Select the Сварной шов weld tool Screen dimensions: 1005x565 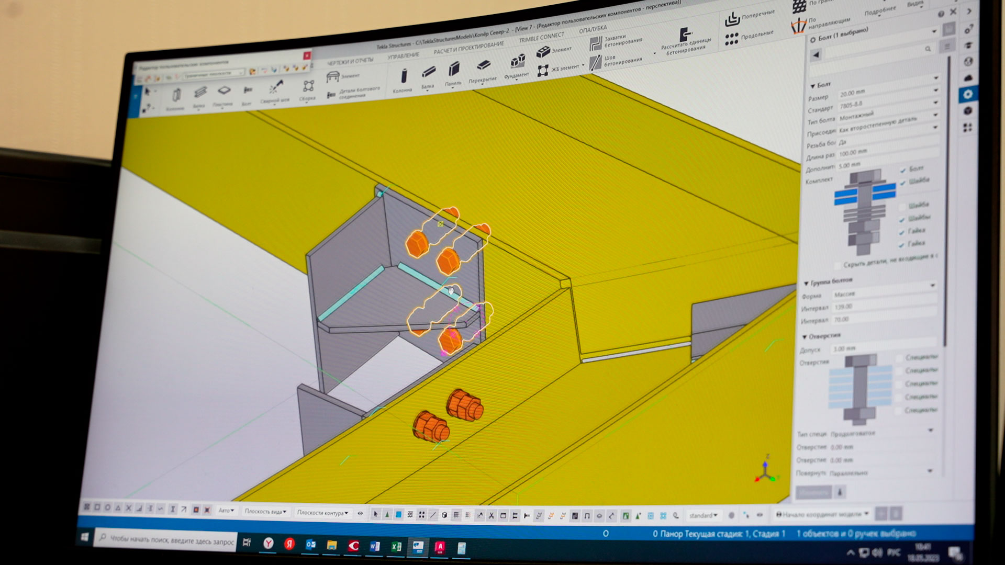pyautogui.click(x=275, y=92)
